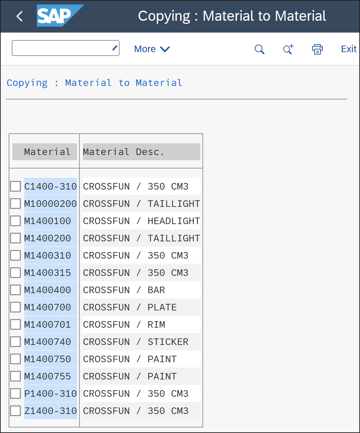360x433 pixels.
Task: Click the 350 CM3 description for C1400-310
Action: click(x=142, y=186)
